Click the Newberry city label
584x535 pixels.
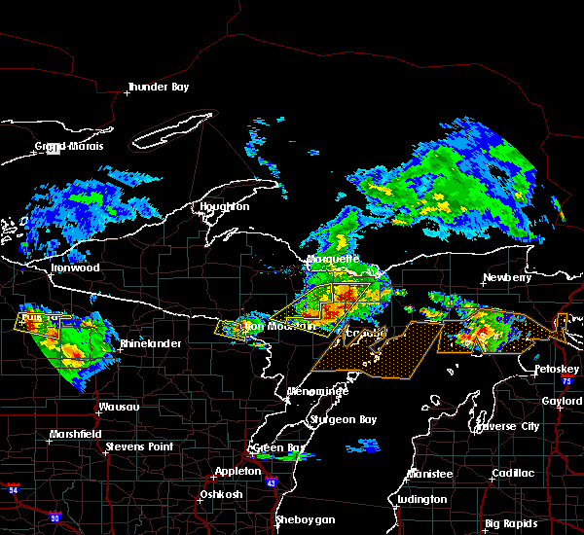pyautogui.click(x=507, y=278)
